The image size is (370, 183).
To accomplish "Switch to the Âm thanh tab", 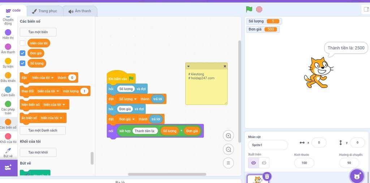I will pyautogui.click(x=80, y=11).
